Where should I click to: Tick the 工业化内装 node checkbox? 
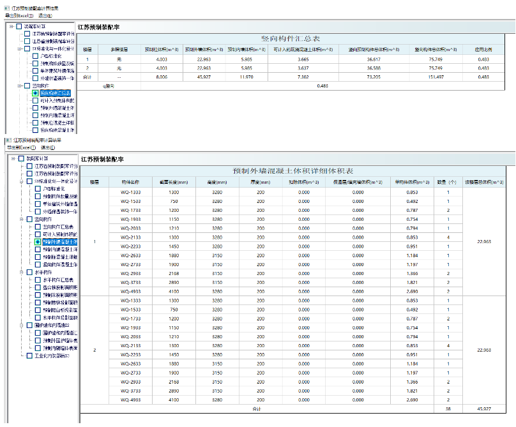tap(29, 356)
